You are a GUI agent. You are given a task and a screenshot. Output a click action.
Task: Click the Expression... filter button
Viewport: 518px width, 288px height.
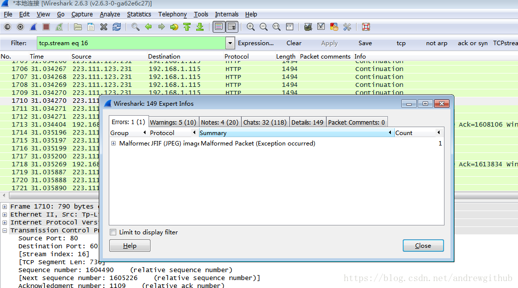click(256, 43)
